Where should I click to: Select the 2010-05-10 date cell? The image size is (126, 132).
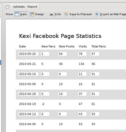point(28,74)
